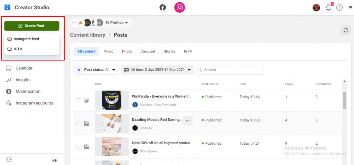Open the help question mark icon
The image size is (354, 165).
point(339,8)
